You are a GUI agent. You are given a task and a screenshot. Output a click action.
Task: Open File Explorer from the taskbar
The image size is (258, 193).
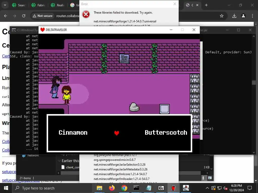pos(99,188)
